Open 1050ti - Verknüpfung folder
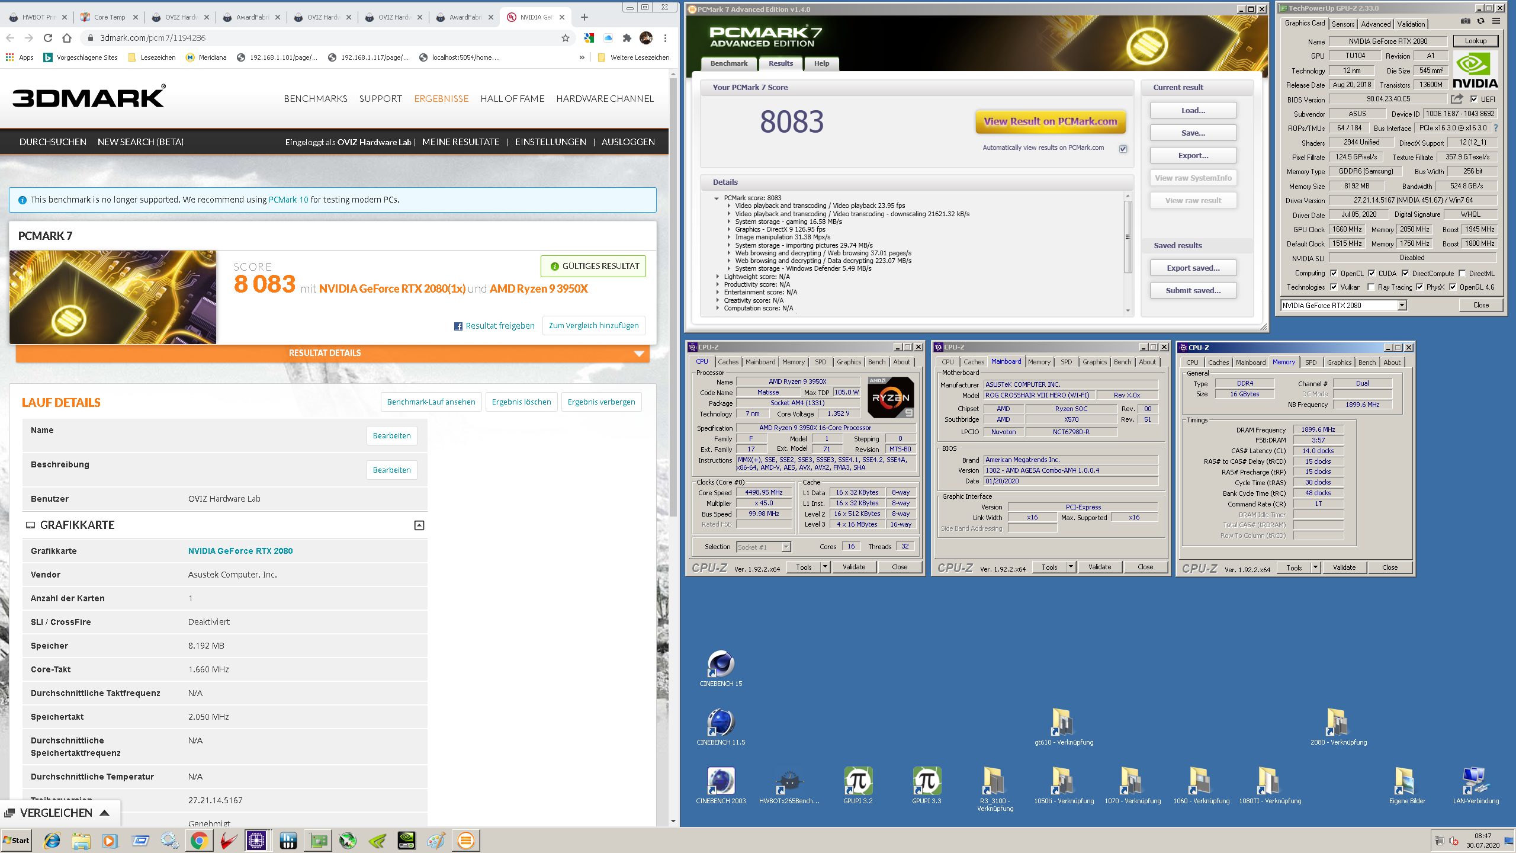 (1064, 785)
